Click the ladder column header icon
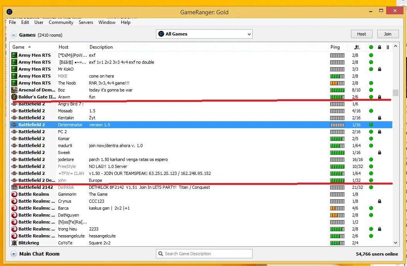The height and width of the screenshot is (266, 407). click(388, 47)
